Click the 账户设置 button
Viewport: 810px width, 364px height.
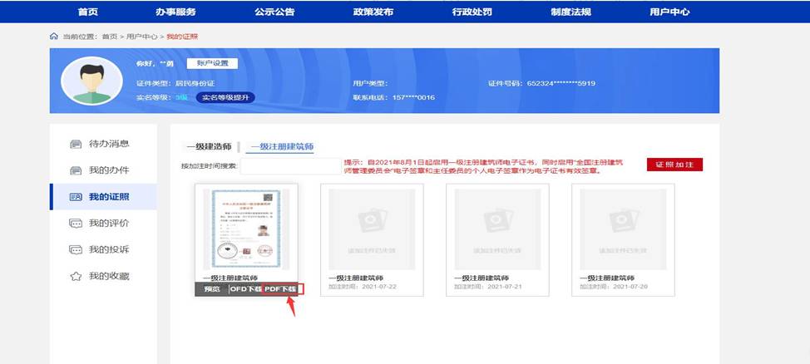click(211, 63)
